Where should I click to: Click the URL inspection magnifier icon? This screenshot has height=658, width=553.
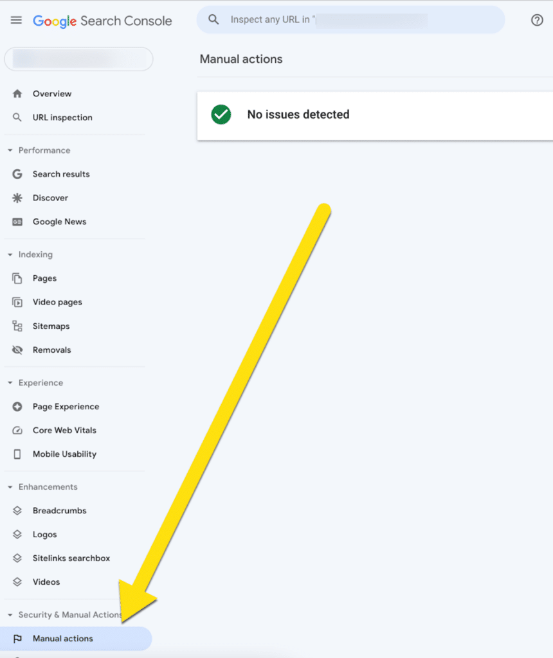pyautogui.click(x=18, y=117)
